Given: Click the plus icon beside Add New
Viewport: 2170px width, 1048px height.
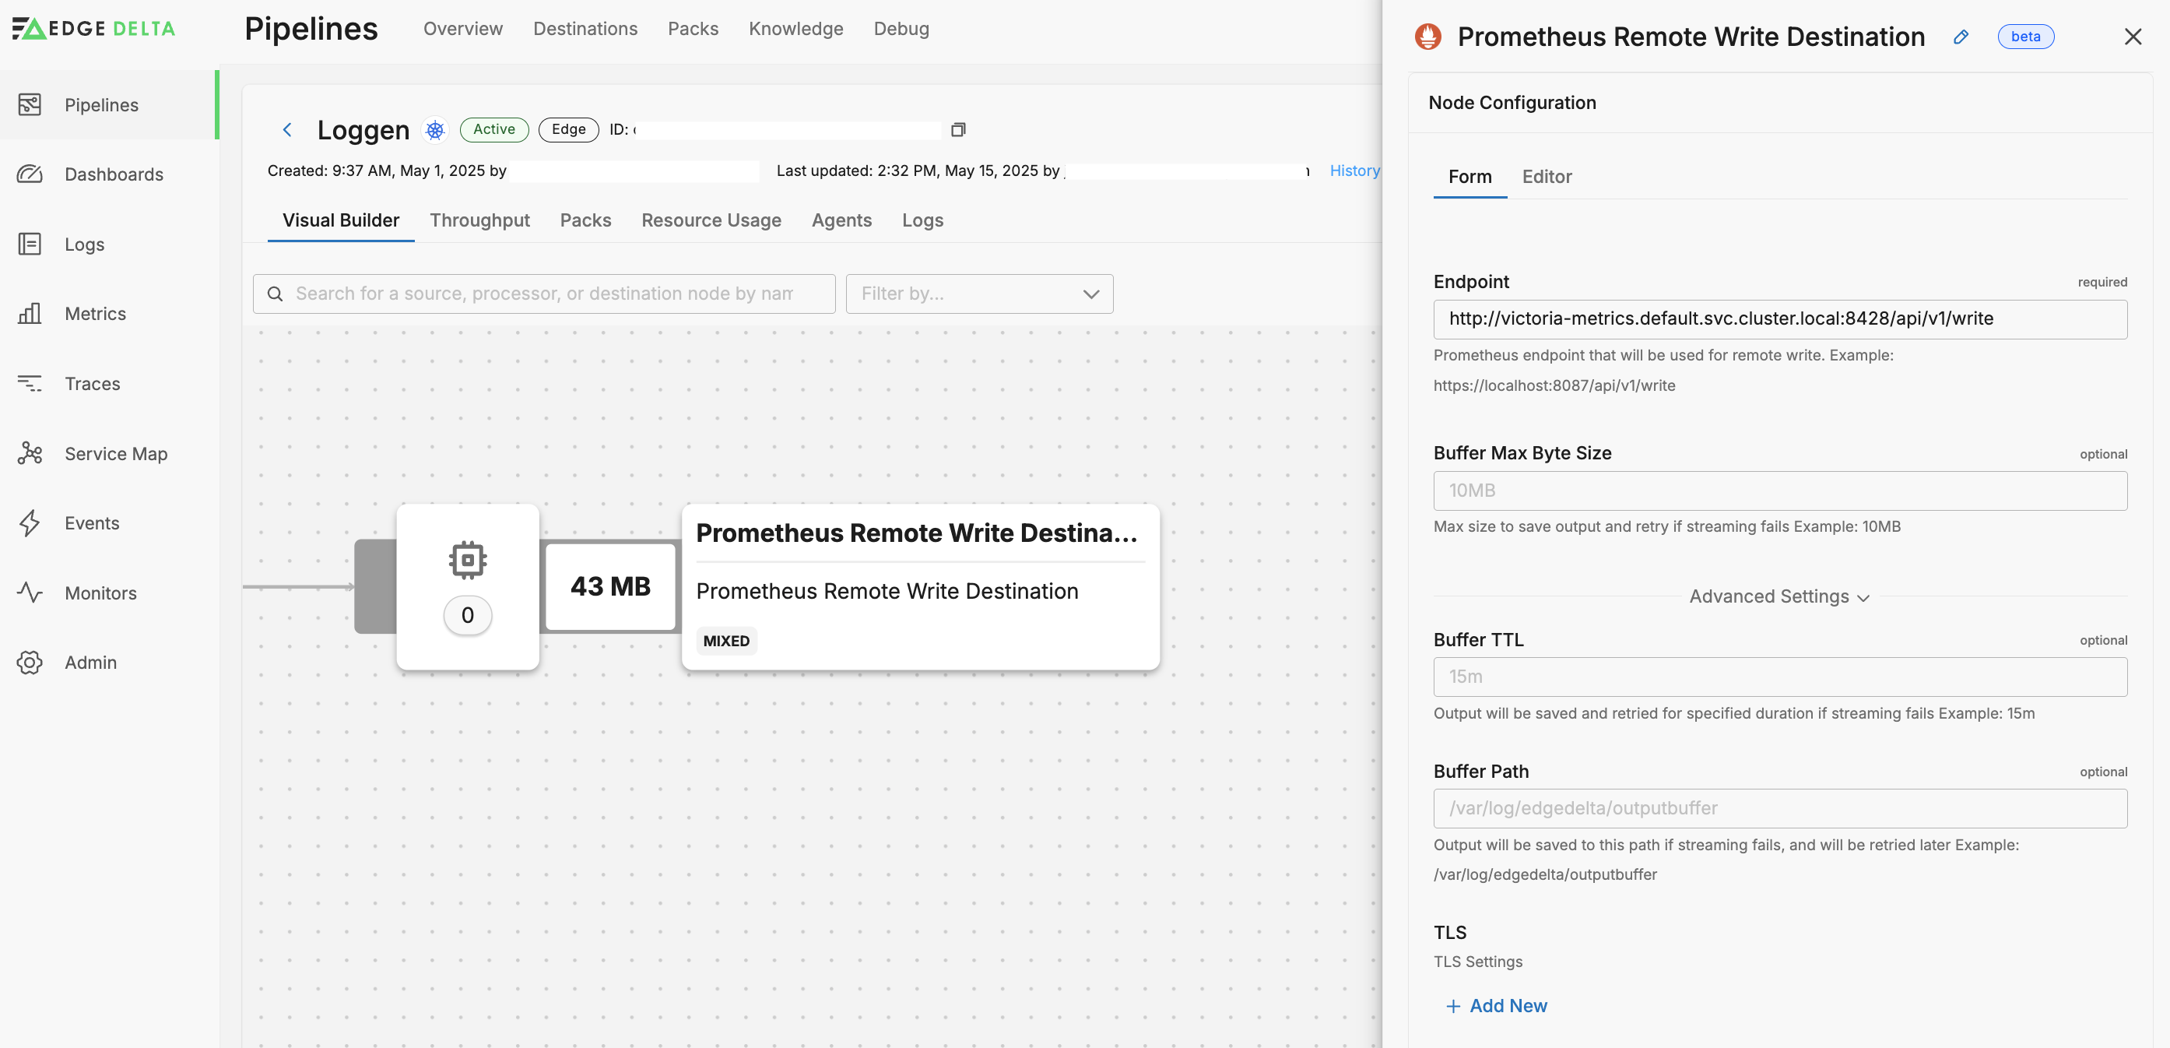Looking at the screenshot, I should point(1452,1006).
